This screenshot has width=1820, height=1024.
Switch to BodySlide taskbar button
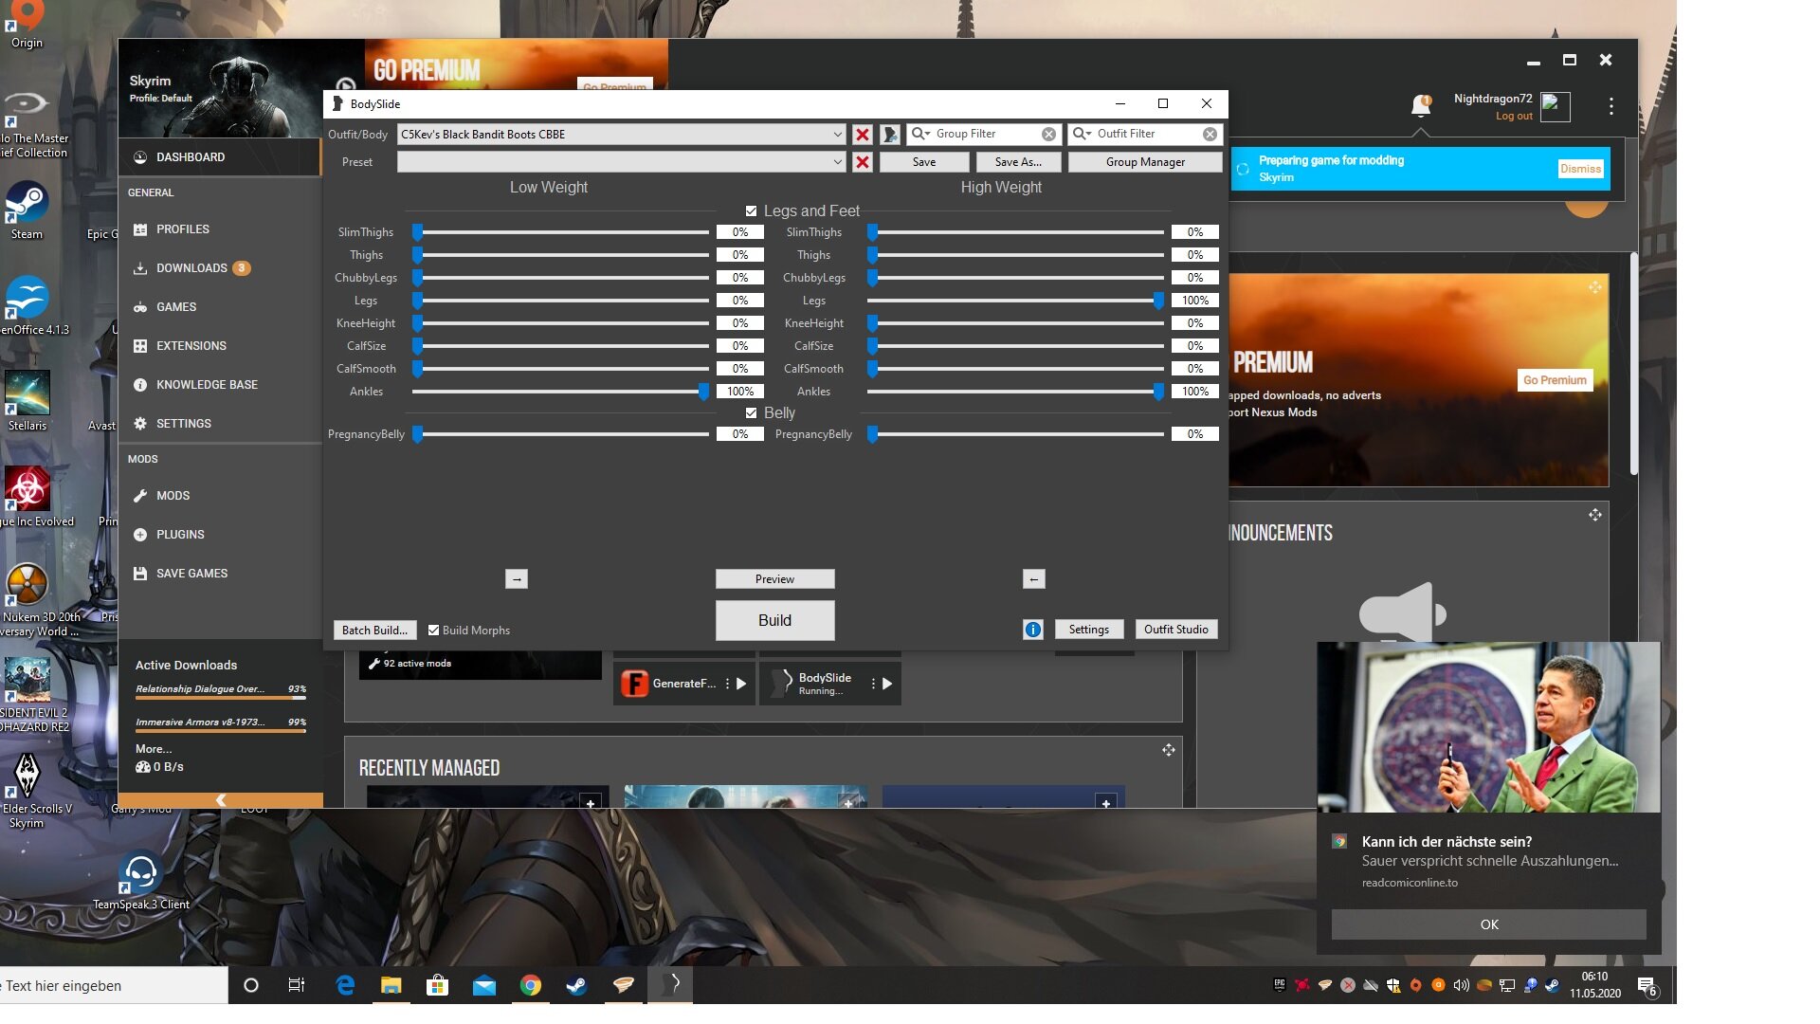point(670,986)
